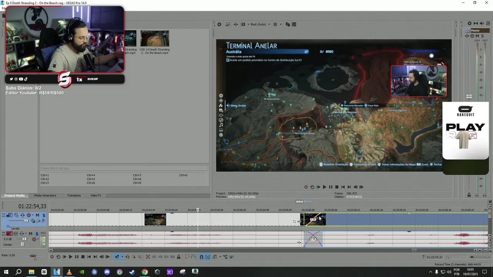The height and width of the screenshot is (277, 493).
Task: Toggle split screen view in preview
Action: point(243,24)
